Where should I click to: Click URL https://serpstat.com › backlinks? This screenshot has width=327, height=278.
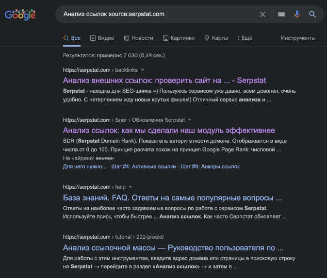[100, 70]
